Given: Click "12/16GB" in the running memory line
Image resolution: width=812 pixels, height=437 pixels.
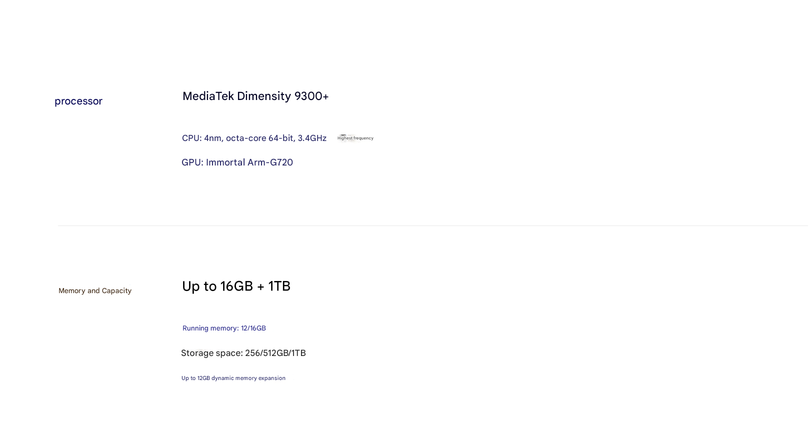Looking at the screenshot, I should [x=253, y=328].
